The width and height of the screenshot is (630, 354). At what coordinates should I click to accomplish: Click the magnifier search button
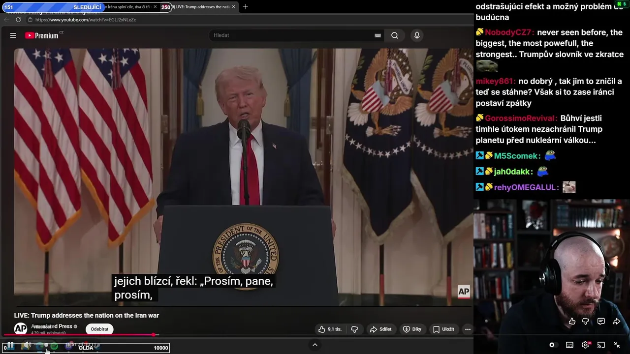pyautogui.click(x=395, y=35)
